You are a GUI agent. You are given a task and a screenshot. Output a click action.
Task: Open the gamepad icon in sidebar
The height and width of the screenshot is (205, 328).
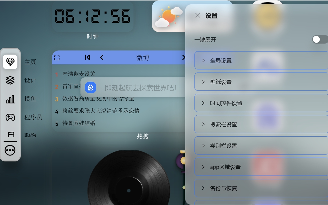10,117
